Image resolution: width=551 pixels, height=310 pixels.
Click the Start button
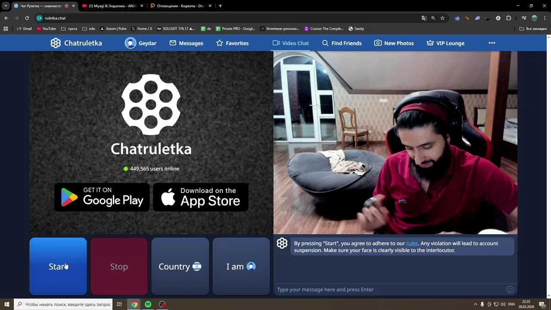click(58, 267)
